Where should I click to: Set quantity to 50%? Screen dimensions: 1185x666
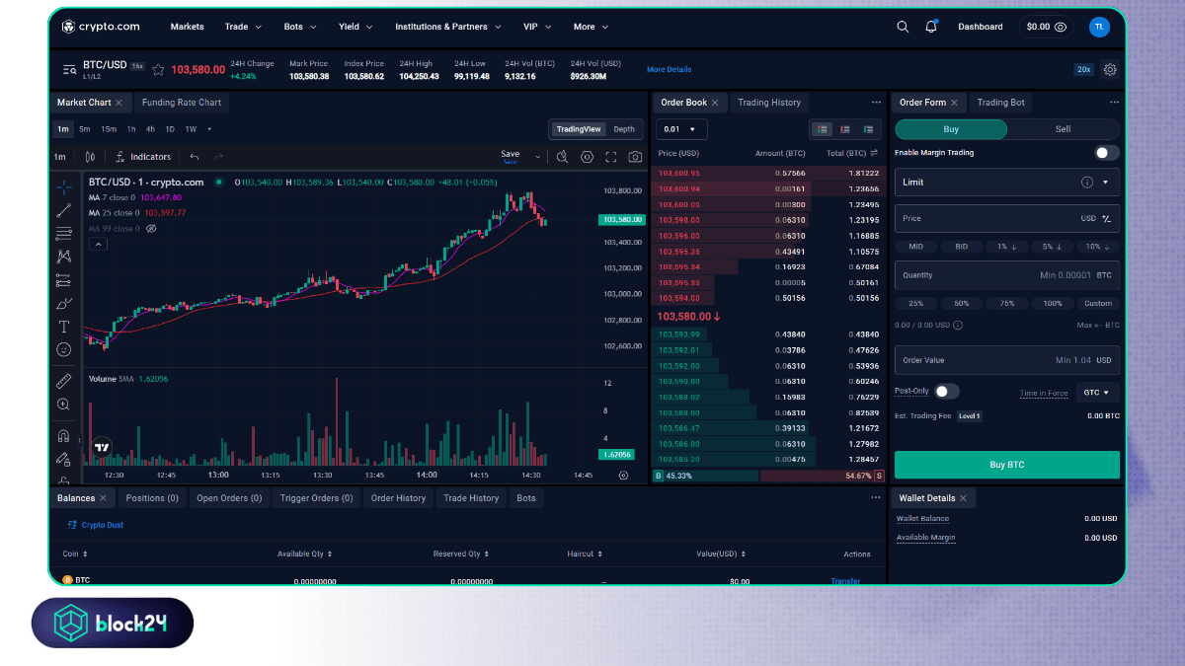pos(962,304)
